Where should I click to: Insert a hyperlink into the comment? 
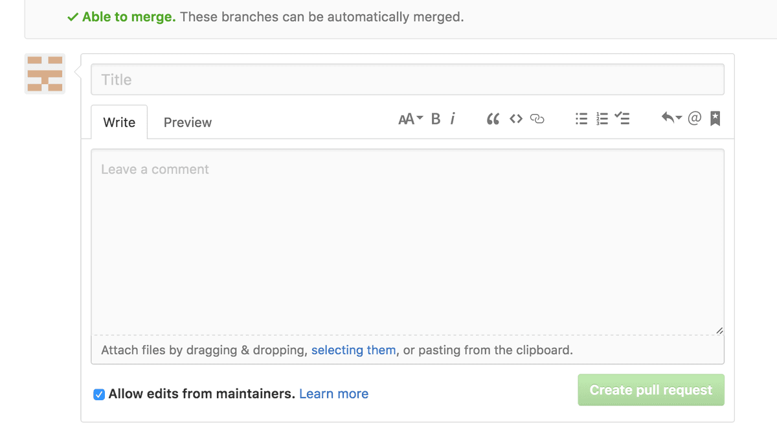pyautogui.click(x=538, y=119)
